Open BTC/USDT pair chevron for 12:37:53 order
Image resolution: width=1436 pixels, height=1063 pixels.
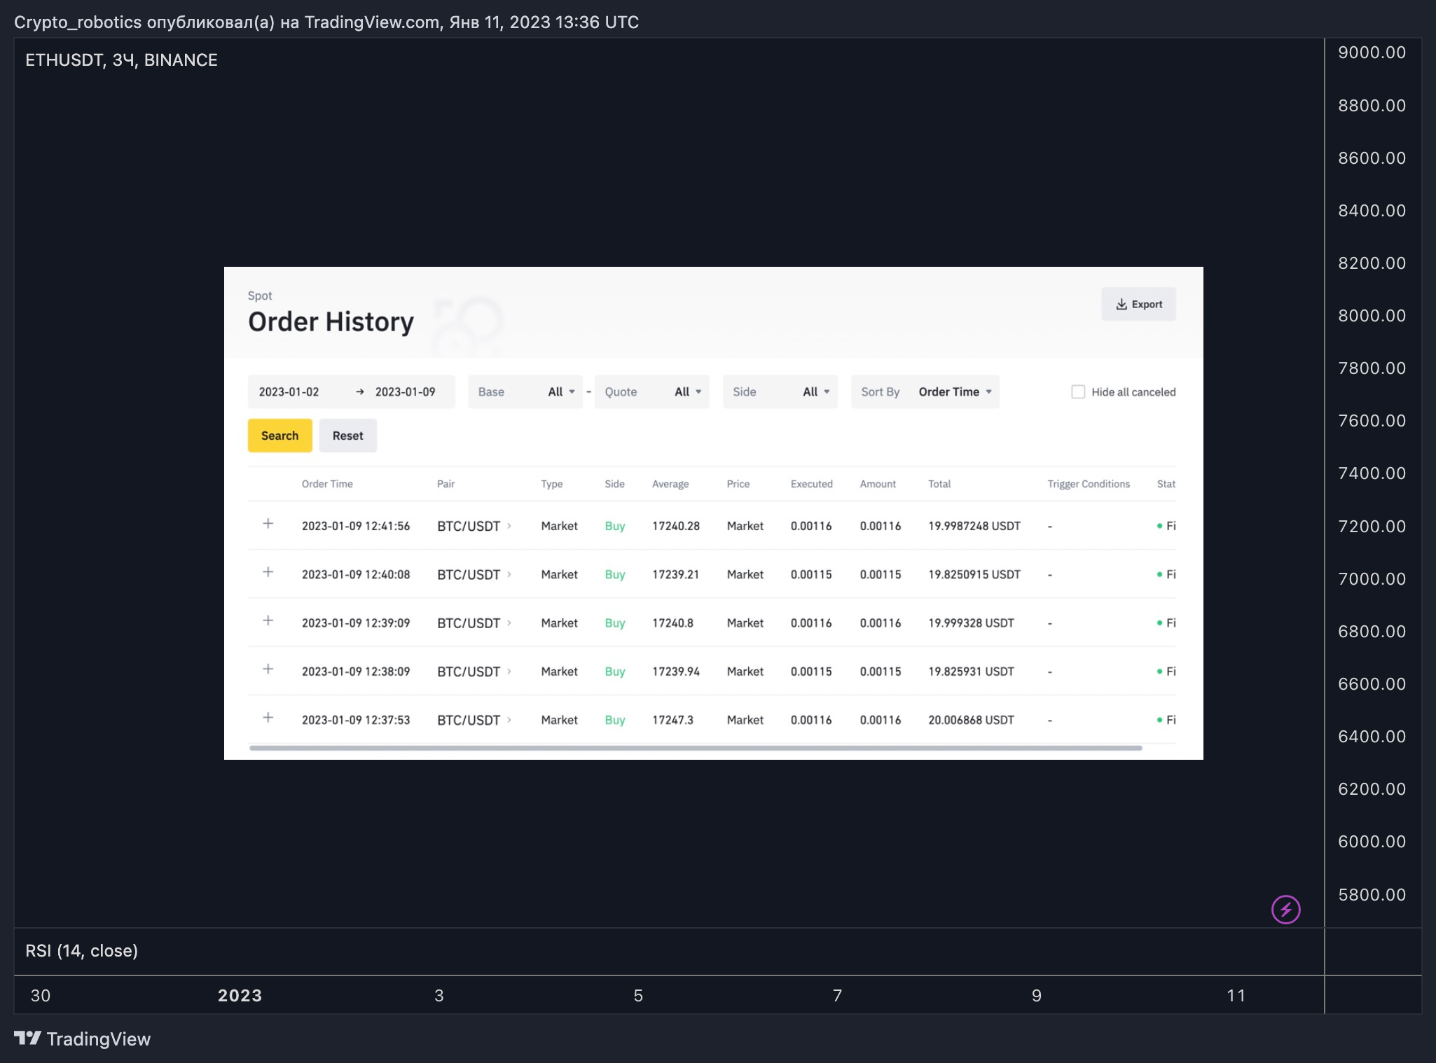[x=509, y=720]
